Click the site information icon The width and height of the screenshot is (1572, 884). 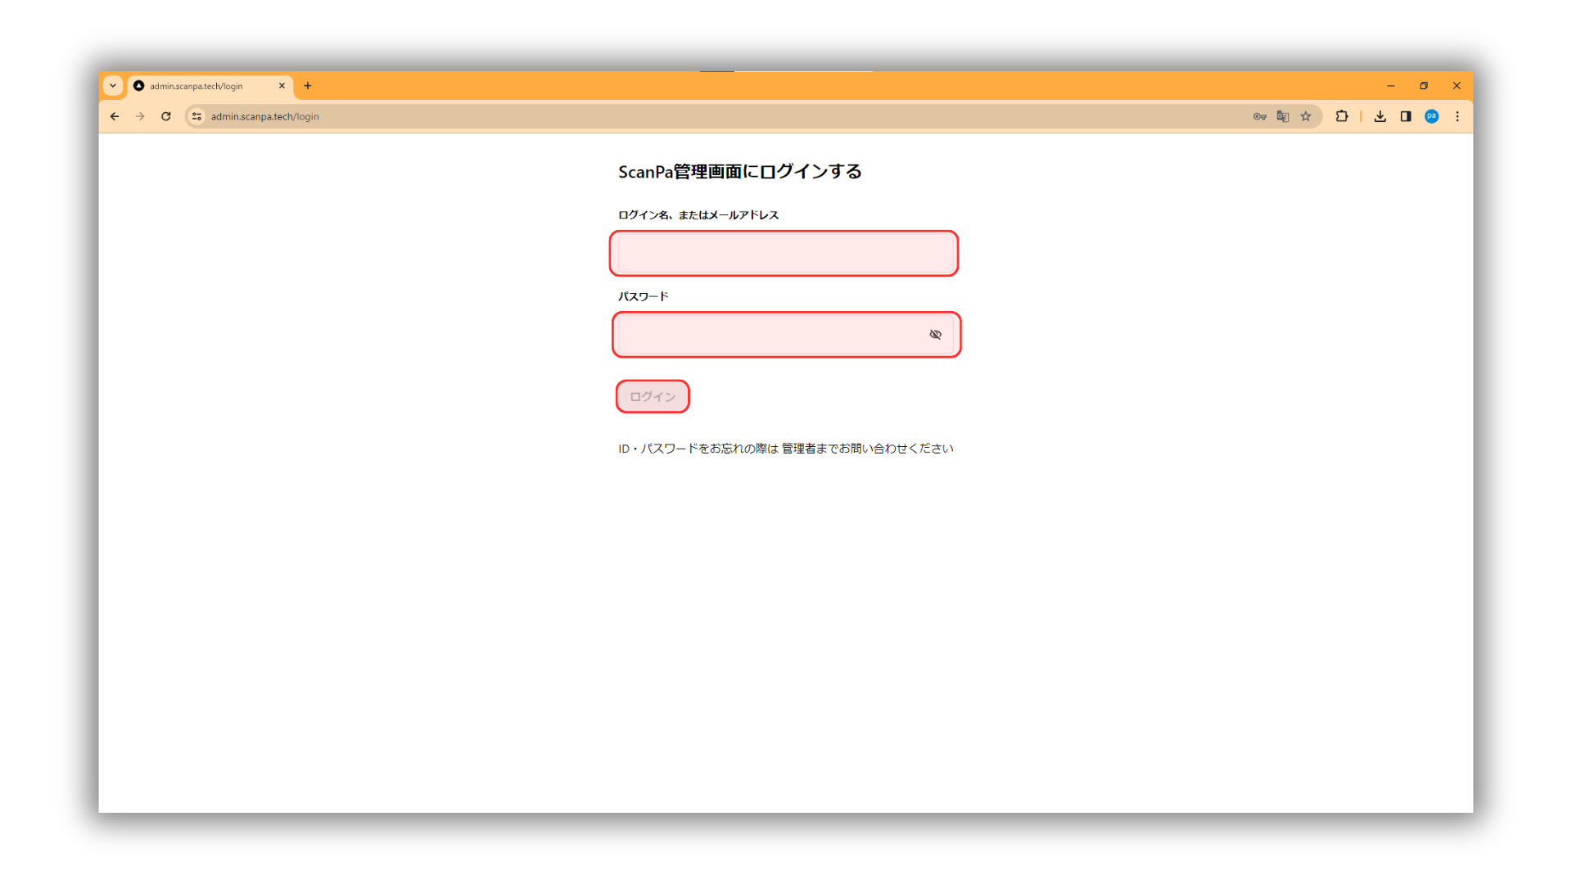point(196,116)
